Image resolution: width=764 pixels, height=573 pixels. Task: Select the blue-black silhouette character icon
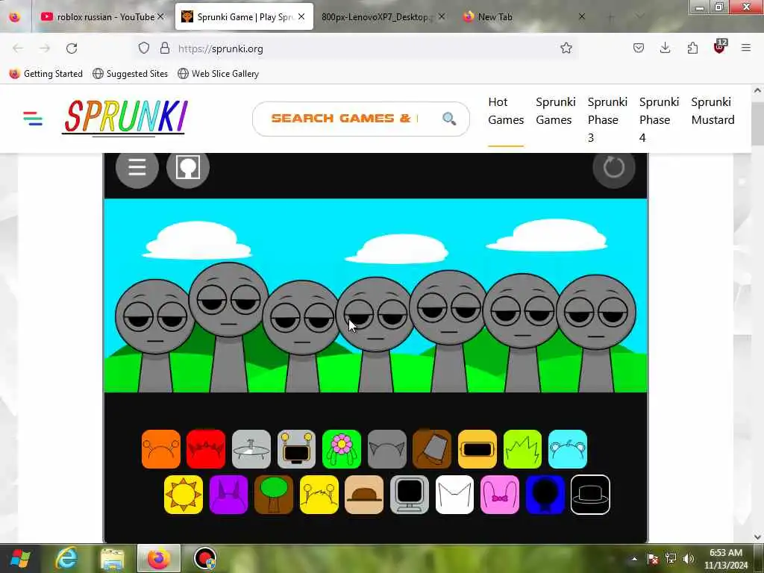(x=545, y=495)
